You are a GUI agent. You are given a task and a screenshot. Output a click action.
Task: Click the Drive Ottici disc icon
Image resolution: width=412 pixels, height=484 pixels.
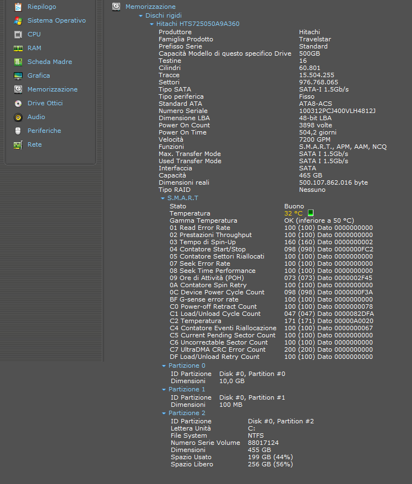(x=18, y=104)
